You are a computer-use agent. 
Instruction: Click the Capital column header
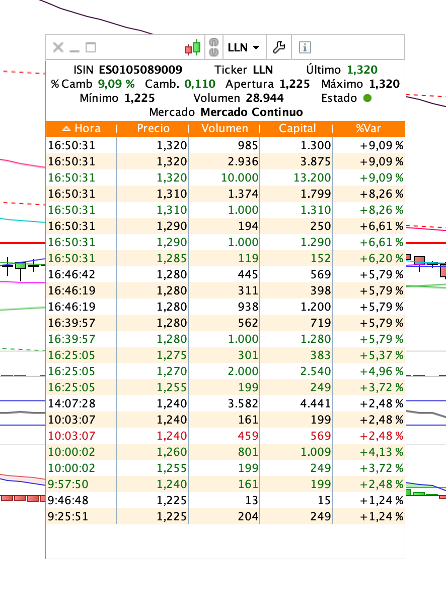[297, 129]
